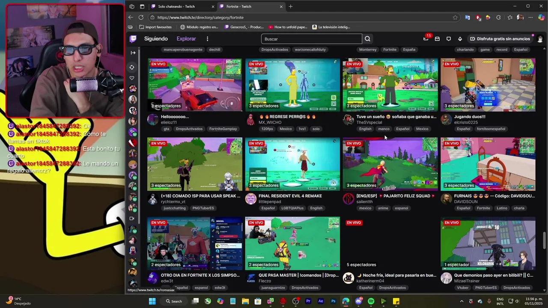Open Adobe Premiere Pro from taskbar
The height and width of the screenshot is (308, 548).
[x=308, y=302]
